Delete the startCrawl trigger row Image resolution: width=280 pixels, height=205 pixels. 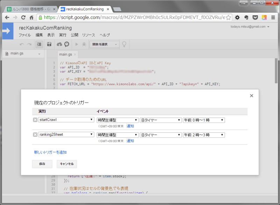(x=35, y=120)
